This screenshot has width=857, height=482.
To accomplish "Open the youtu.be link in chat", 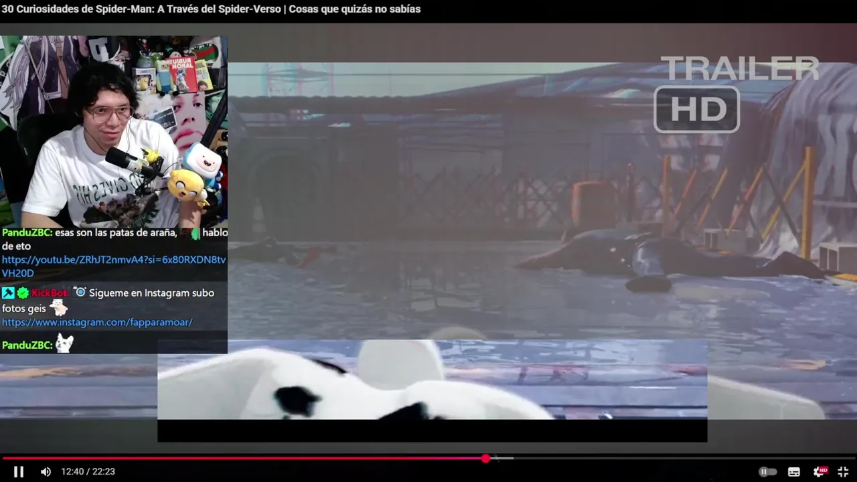I will tap(114, 266).
